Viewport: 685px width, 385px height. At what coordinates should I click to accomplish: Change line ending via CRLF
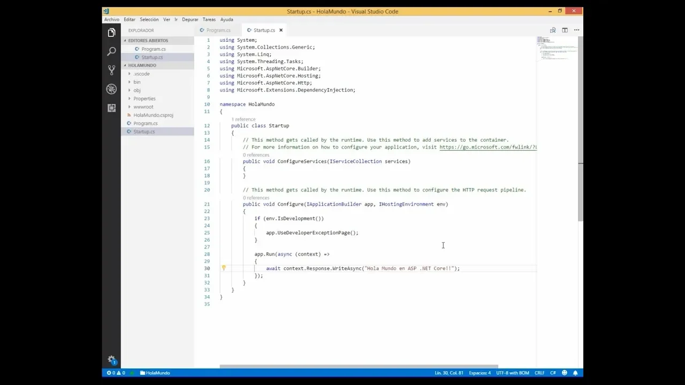(x=539, y=373)
